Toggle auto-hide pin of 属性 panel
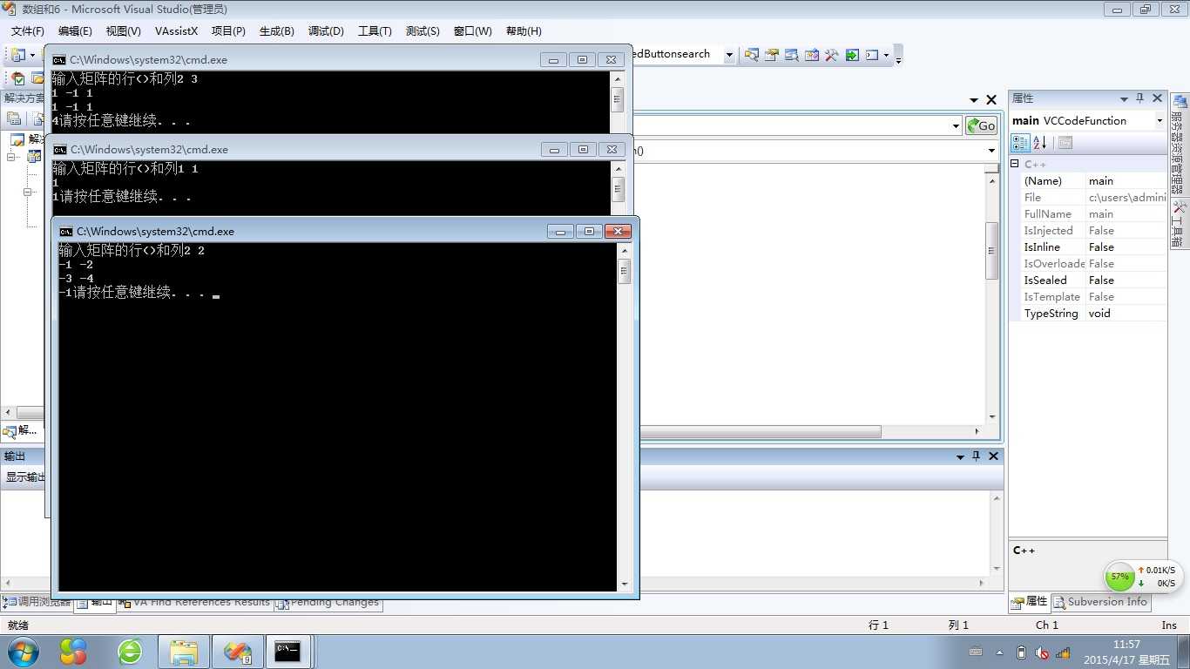This screenshot has width=1190, height=669. [x=1139, y=98]
